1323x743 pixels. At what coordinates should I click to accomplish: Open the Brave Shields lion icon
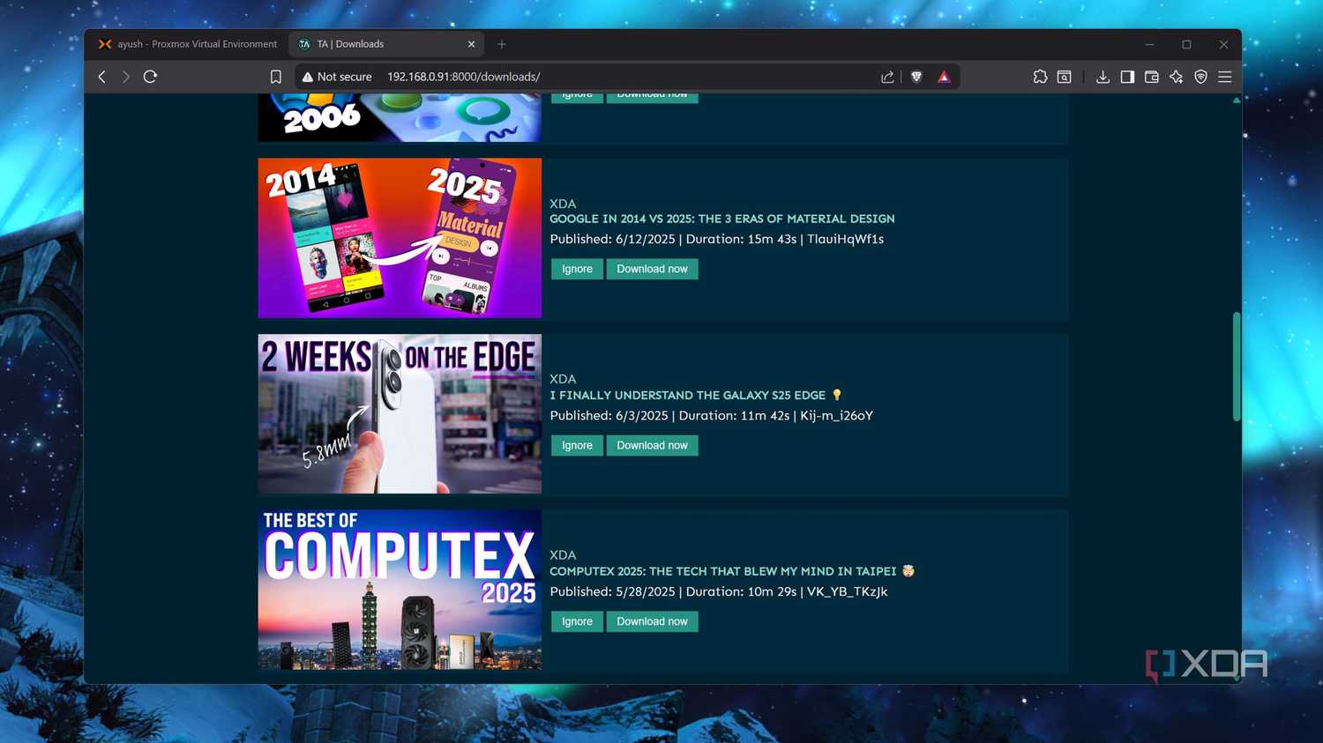click(916, 77)
